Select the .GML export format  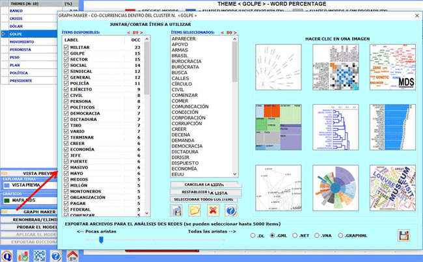tap(272, 235)
